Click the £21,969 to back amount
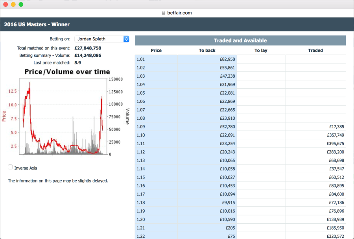Image resolution: width=354 pixels, height=239 pixels. click(227, 84)
